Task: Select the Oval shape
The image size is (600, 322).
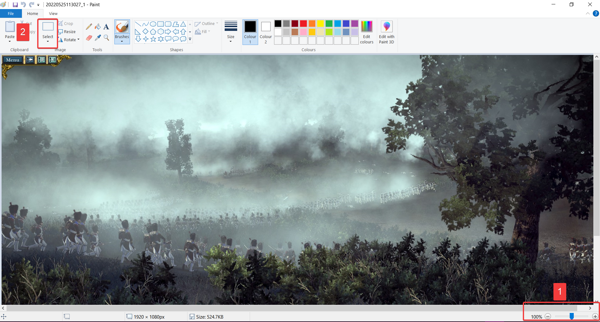Action: 153,24
